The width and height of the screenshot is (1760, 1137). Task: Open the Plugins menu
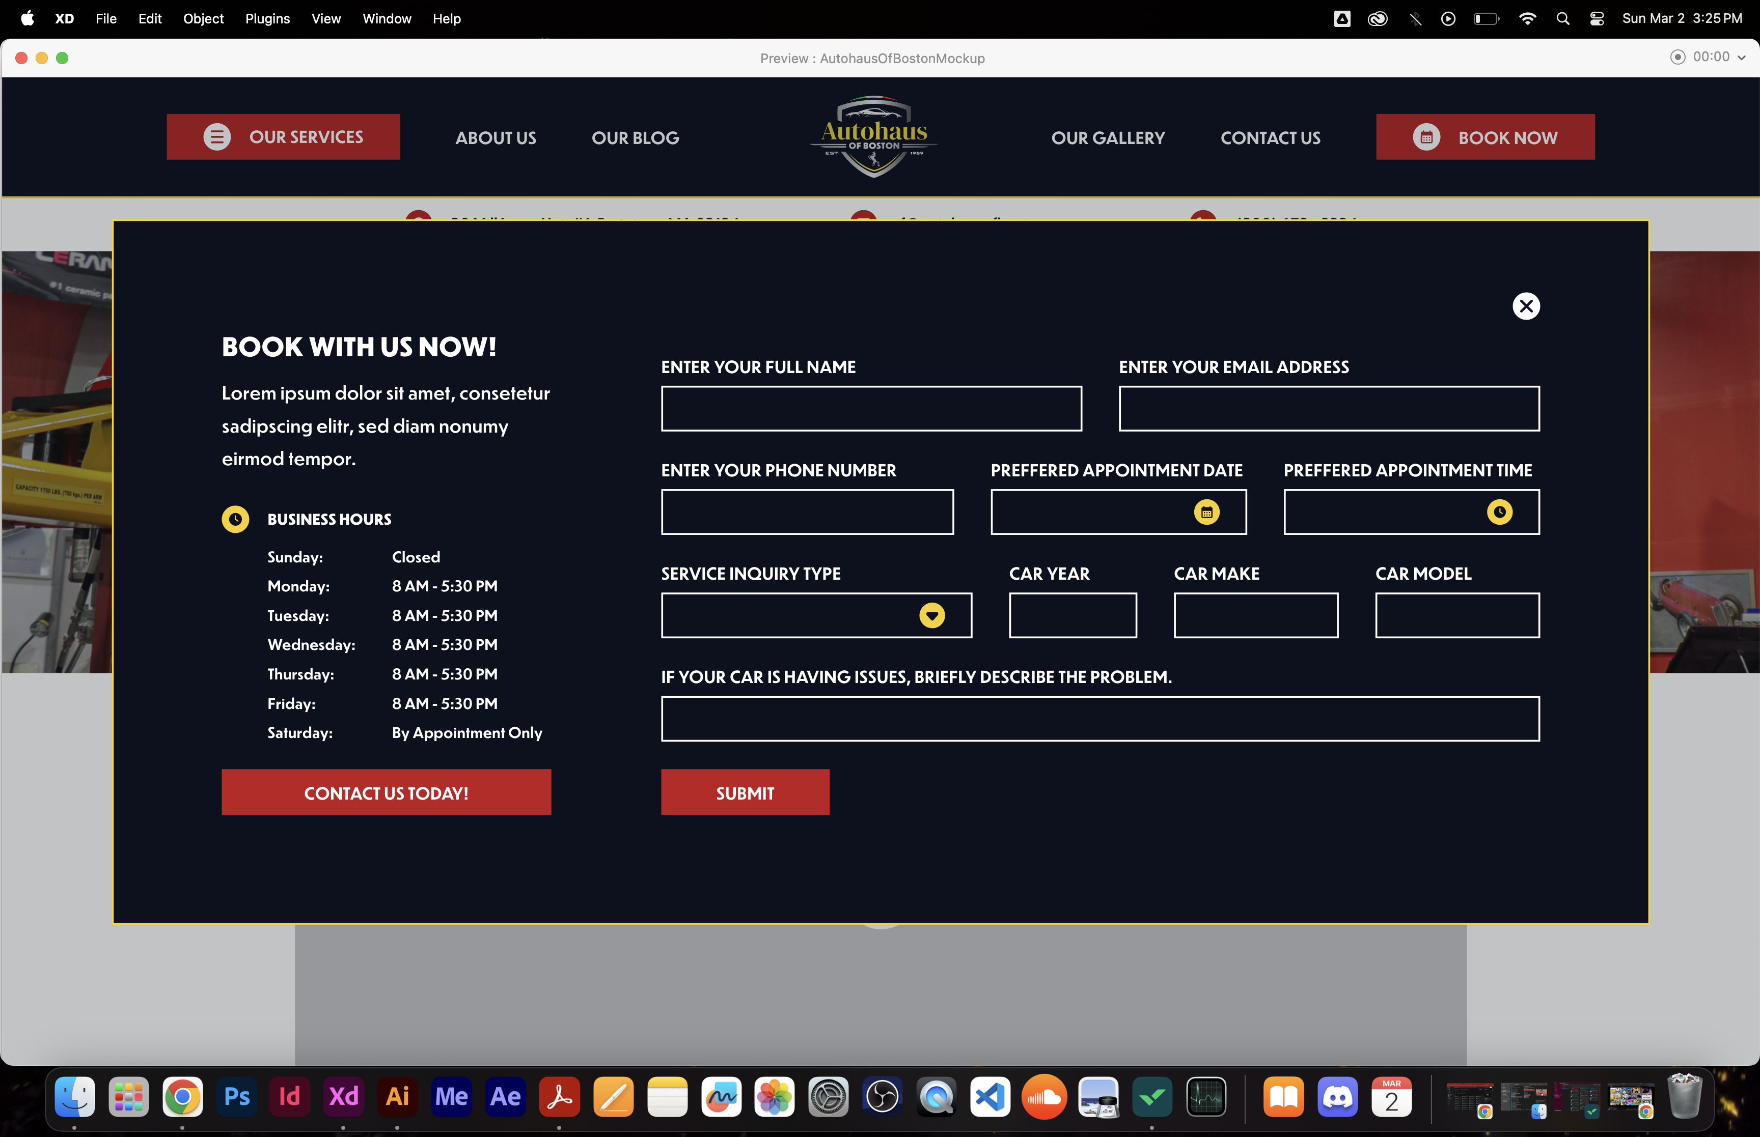point(267,18)
